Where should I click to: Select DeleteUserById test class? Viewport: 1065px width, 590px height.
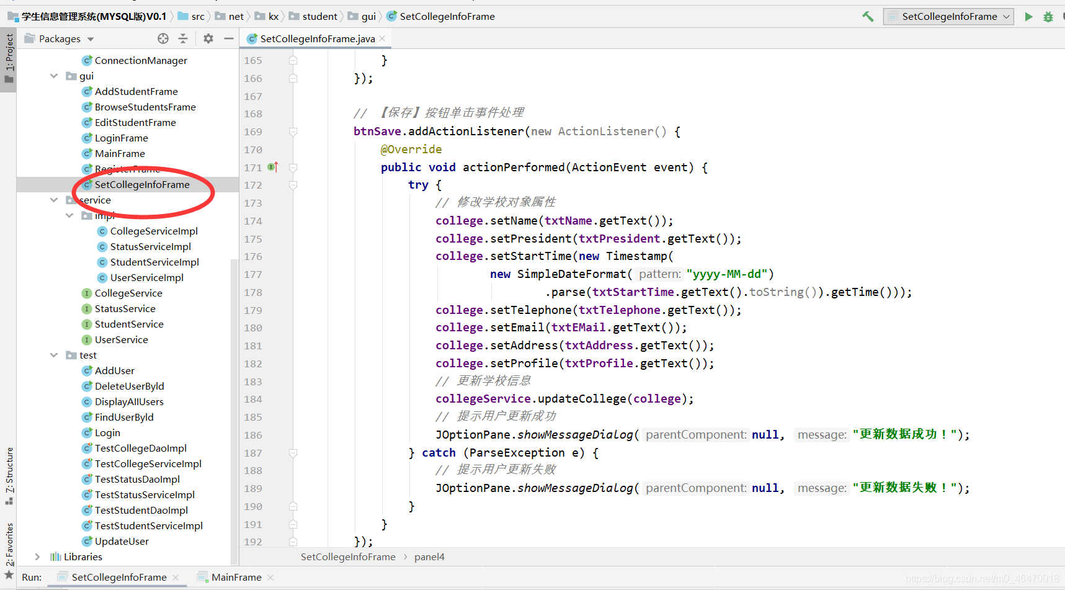[129, 386]
